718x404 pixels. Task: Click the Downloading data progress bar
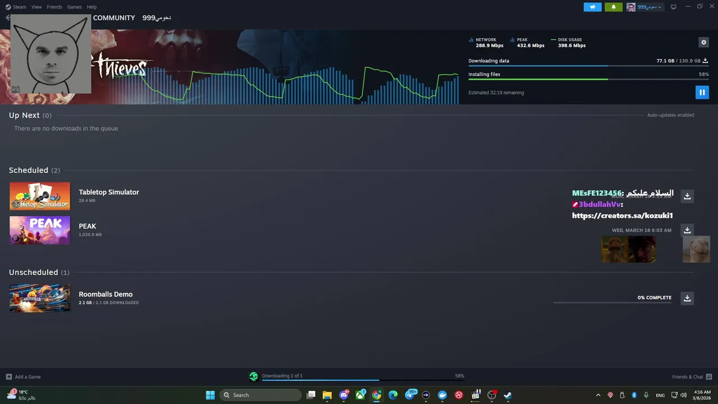(x=588, y=66)
